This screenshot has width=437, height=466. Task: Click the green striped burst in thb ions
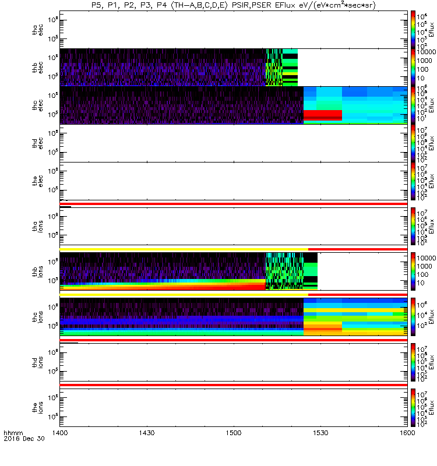click(284, 271)
